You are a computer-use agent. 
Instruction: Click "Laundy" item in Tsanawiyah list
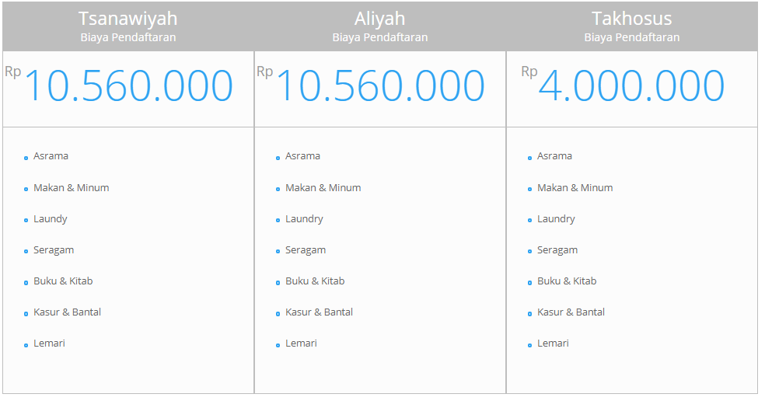click(x=51, y=219)
